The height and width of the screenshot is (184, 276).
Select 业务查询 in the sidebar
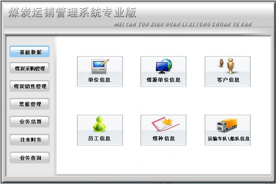30,158
